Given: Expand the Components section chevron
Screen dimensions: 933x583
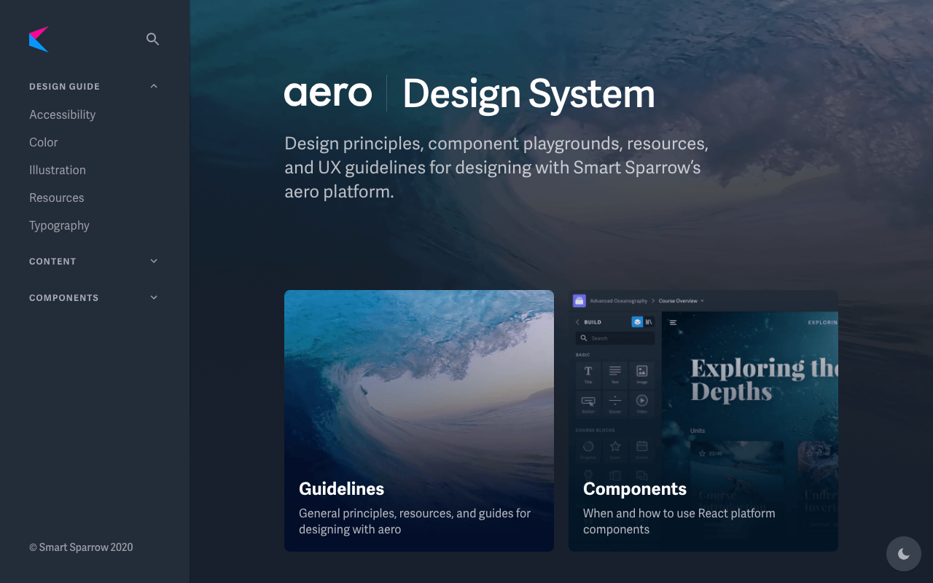Looking at the screenshot, I should 154,297.
